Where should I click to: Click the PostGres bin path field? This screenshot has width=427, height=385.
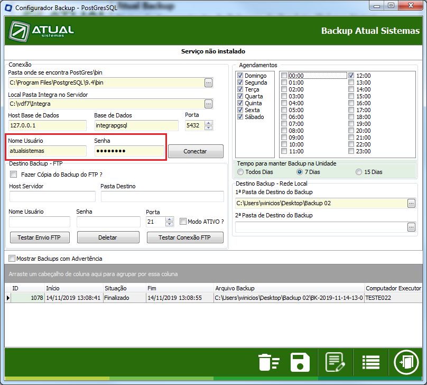(x=106, y=82)
